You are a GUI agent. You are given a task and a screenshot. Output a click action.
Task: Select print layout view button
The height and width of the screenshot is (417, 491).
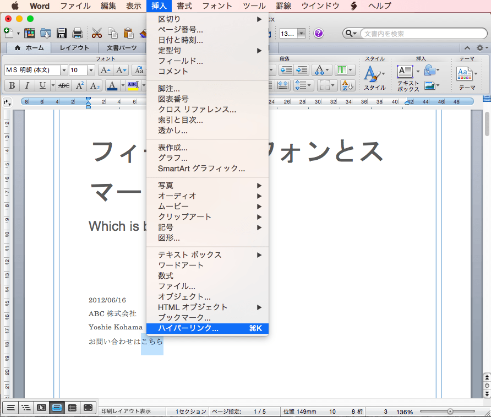coord(57,408)
